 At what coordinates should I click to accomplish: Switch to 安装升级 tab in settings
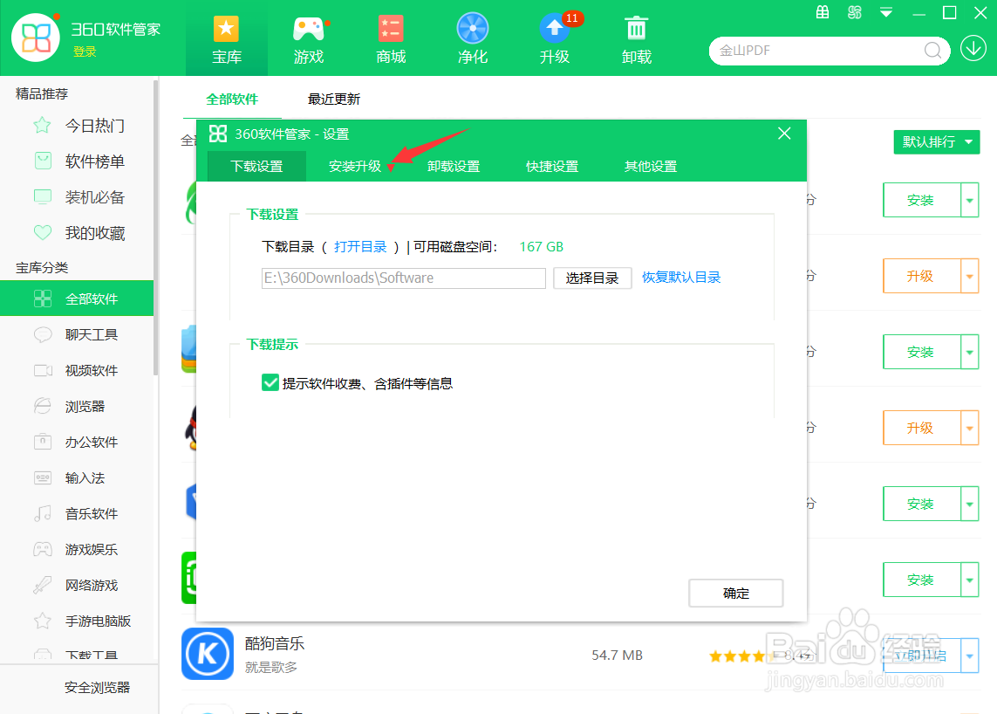coord(355,166)
